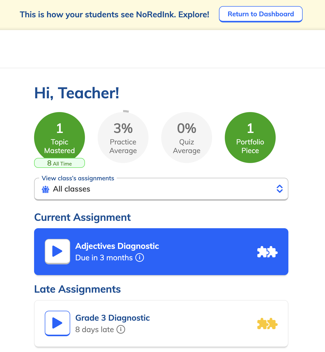
Task: Click the puzzle pieces icon on Adjectives Diagnostic
Action: click(267, 251)
